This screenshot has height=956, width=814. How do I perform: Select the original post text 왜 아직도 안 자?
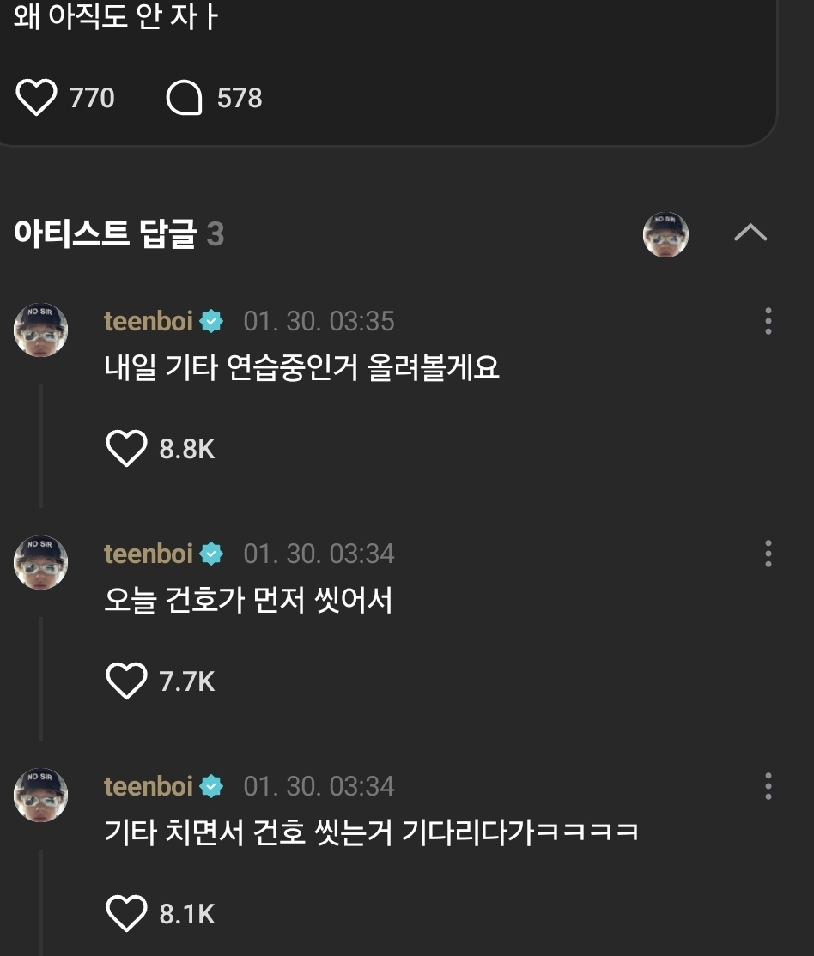coord(116,15)
